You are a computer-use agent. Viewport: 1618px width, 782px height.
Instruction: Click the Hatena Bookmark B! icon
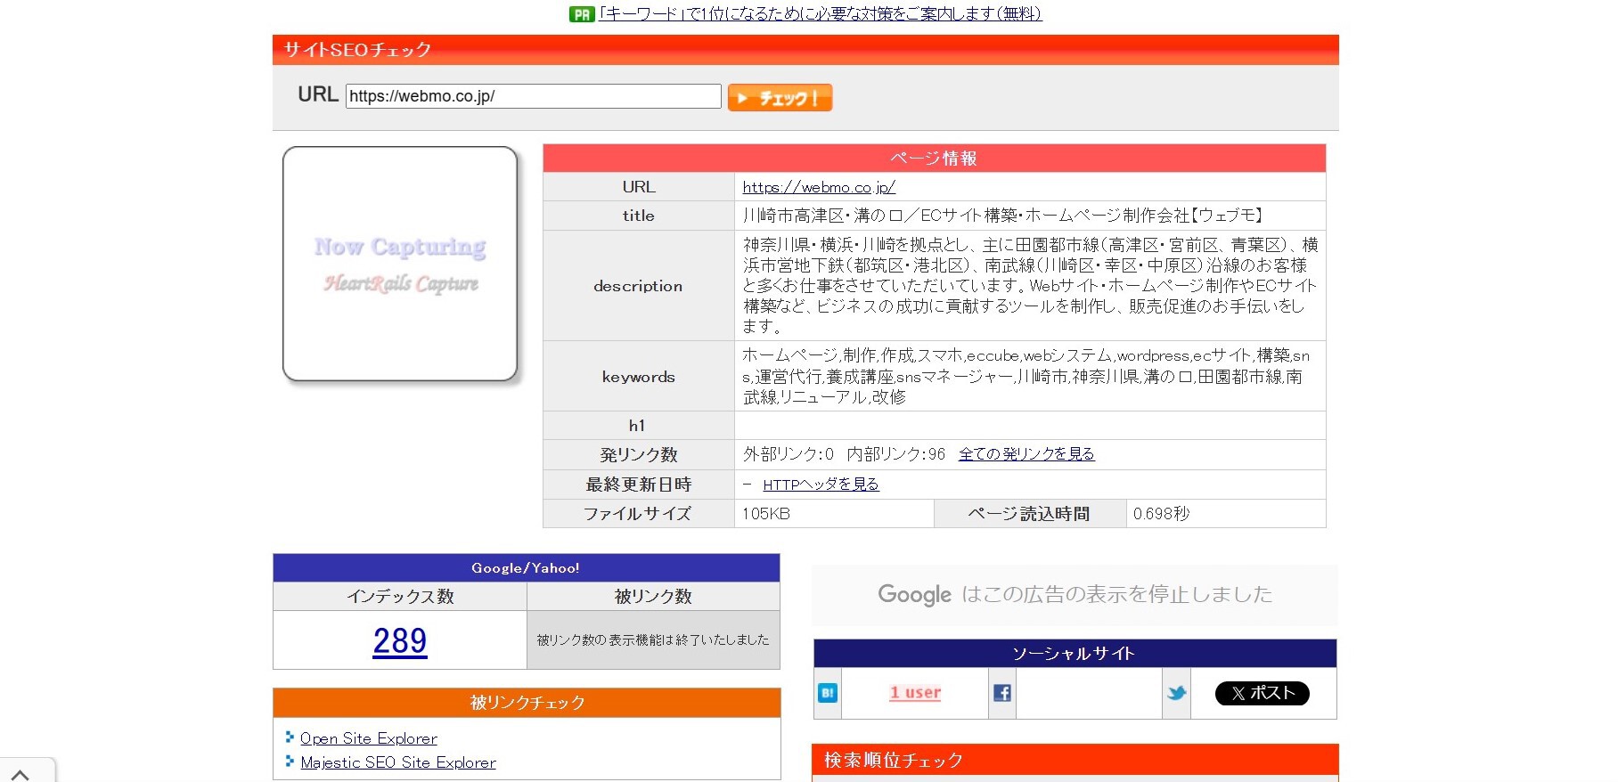click(x=828, y=693)
